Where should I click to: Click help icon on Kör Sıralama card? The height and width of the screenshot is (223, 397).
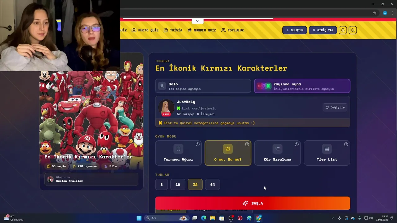coord(297,144)
